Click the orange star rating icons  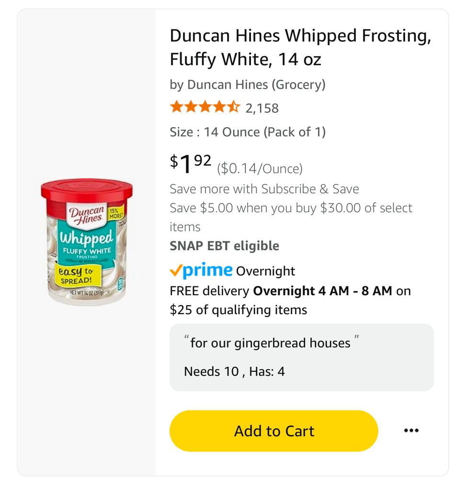click(x=205, y=107)
